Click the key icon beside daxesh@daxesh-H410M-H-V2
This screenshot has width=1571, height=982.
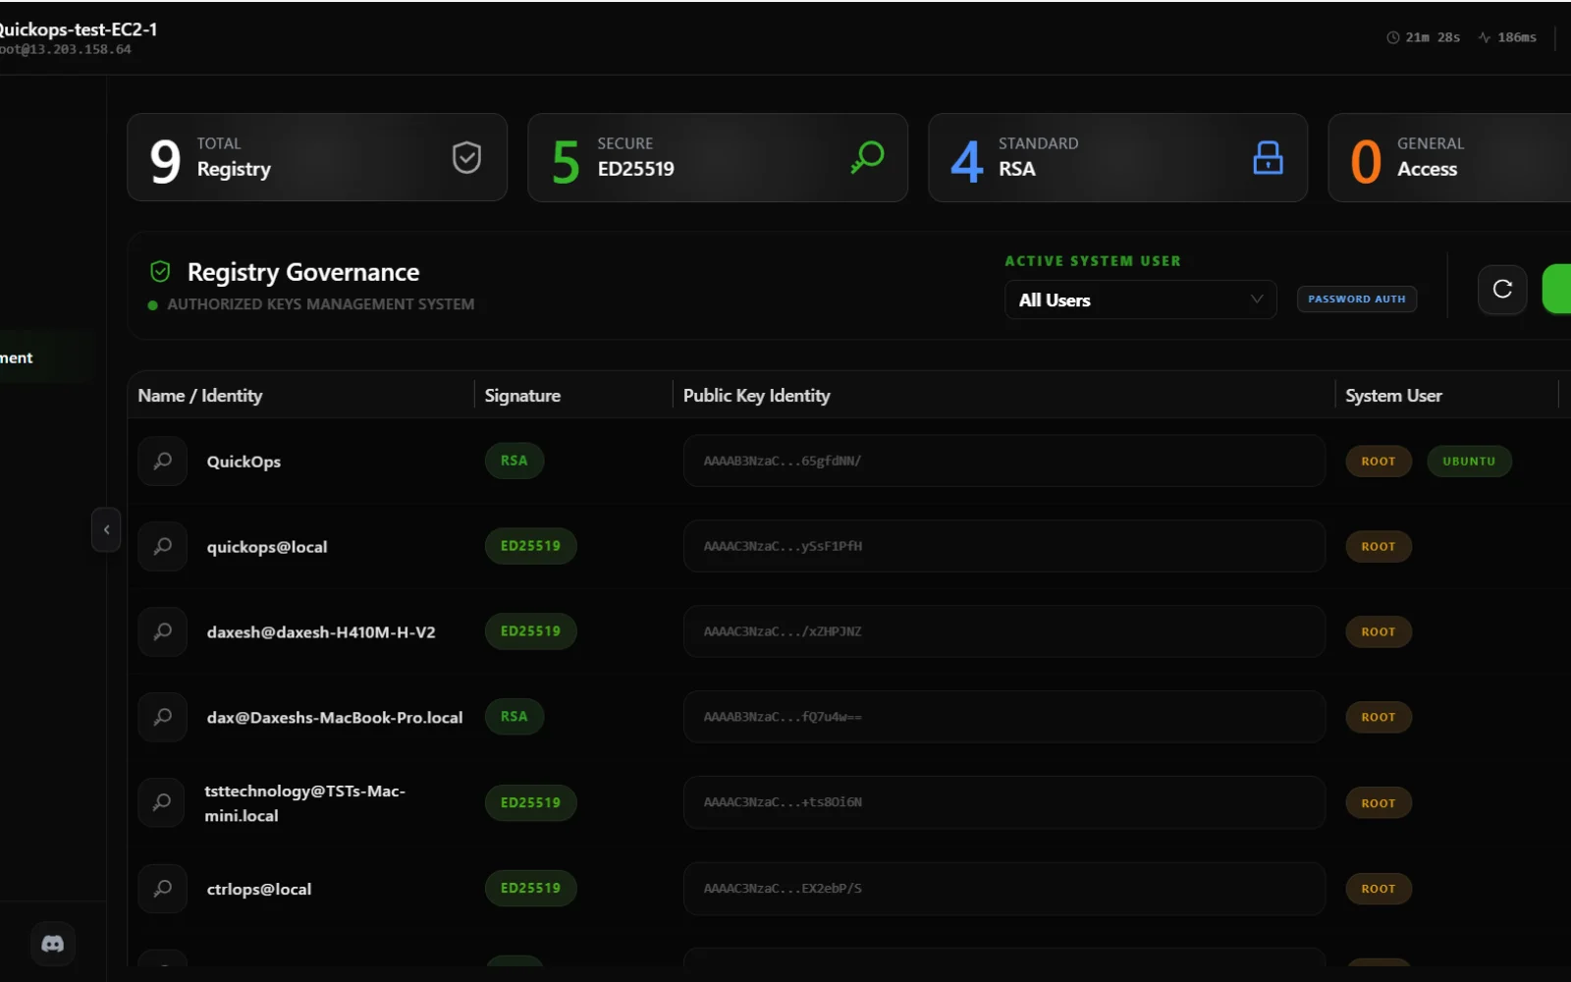coord(163,631)
